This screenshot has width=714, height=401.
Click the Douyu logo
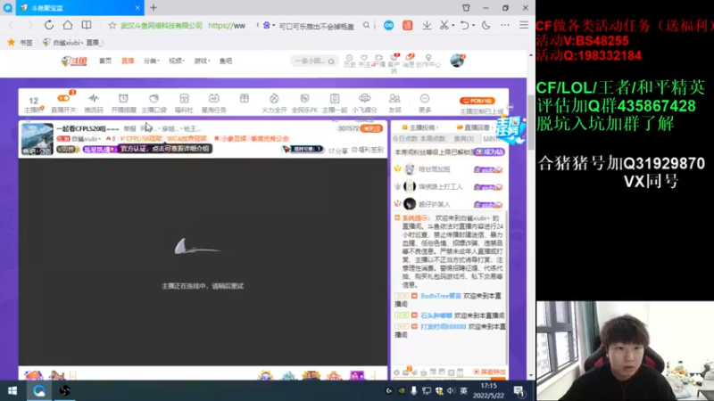pos(73,61)
